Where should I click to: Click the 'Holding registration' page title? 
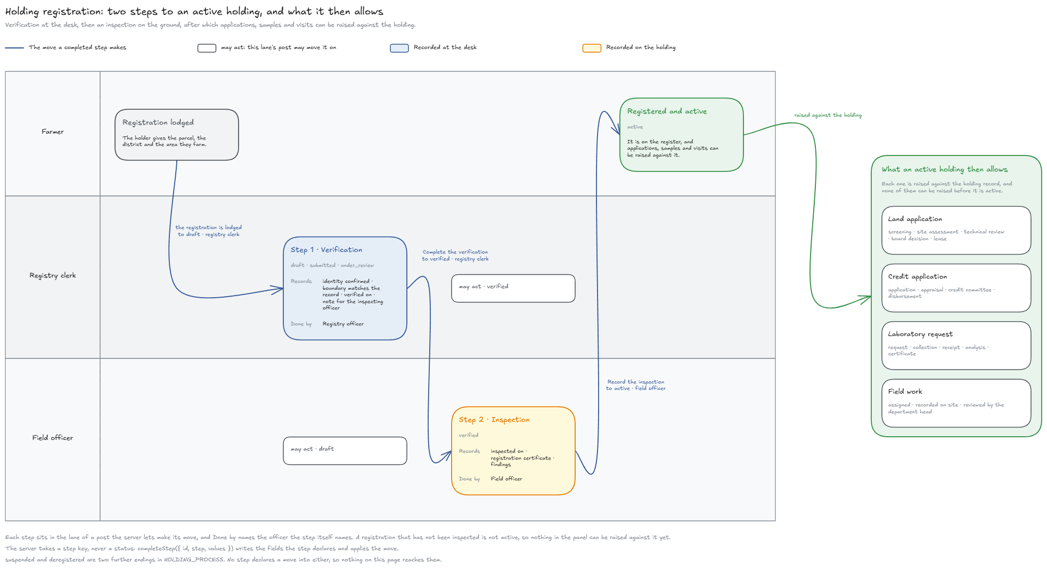[x=194, y=11]
